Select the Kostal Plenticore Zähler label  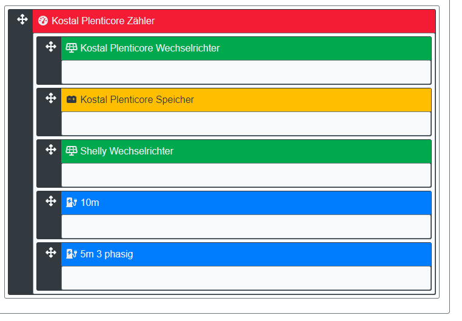[103, 21]
